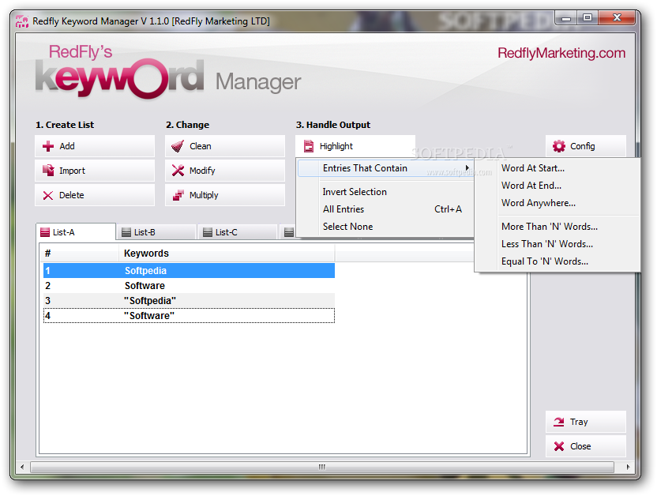Select row 4 quoted "Software" keyword
This screenshot has height=496, width=657.
pyautogui.click(x=189, y=316)
